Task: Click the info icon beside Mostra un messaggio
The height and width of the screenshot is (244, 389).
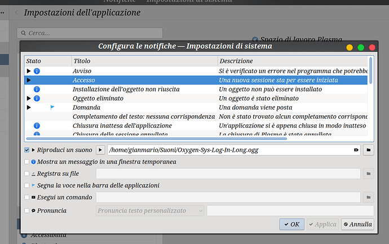Action: [33, 162]
